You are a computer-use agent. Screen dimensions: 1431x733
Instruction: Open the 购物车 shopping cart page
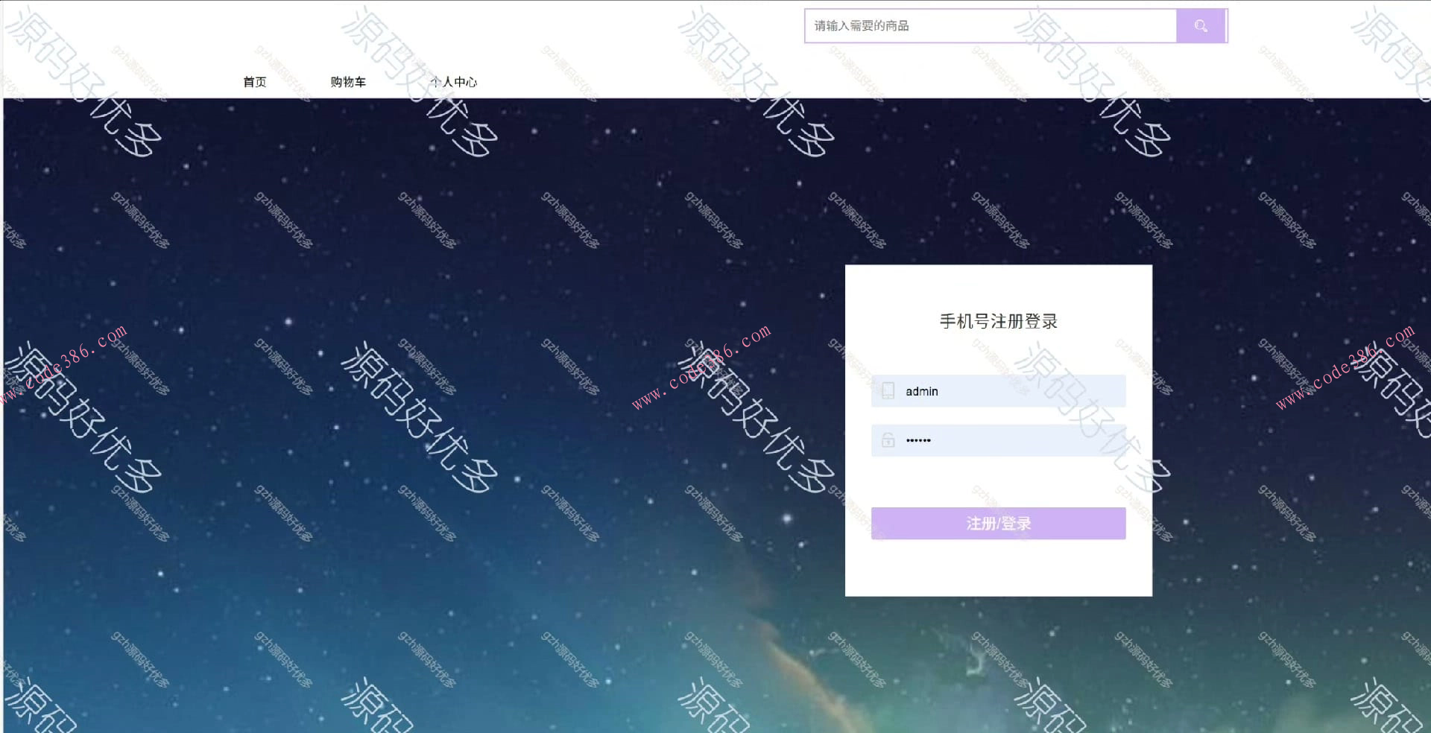[346, 82]
